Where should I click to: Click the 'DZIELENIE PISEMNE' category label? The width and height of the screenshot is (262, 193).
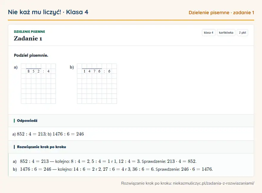tap(29, 32)
